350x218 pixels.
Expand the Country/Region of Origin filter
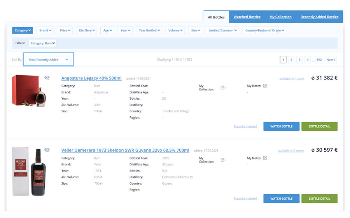(x=264, y=30)
